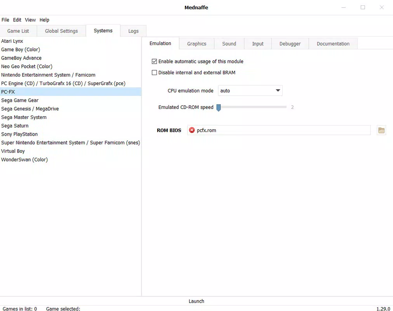Select Sega Game Gear system
The width and height of the screenshot is (393, 311).
(x=71, y=100)
